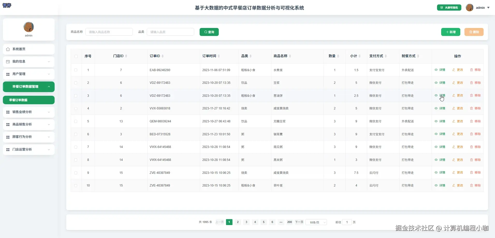Click the eye icon beside 详情 for 水煮蛋
This screenshot has width=495, height=238.
[436, 70]
